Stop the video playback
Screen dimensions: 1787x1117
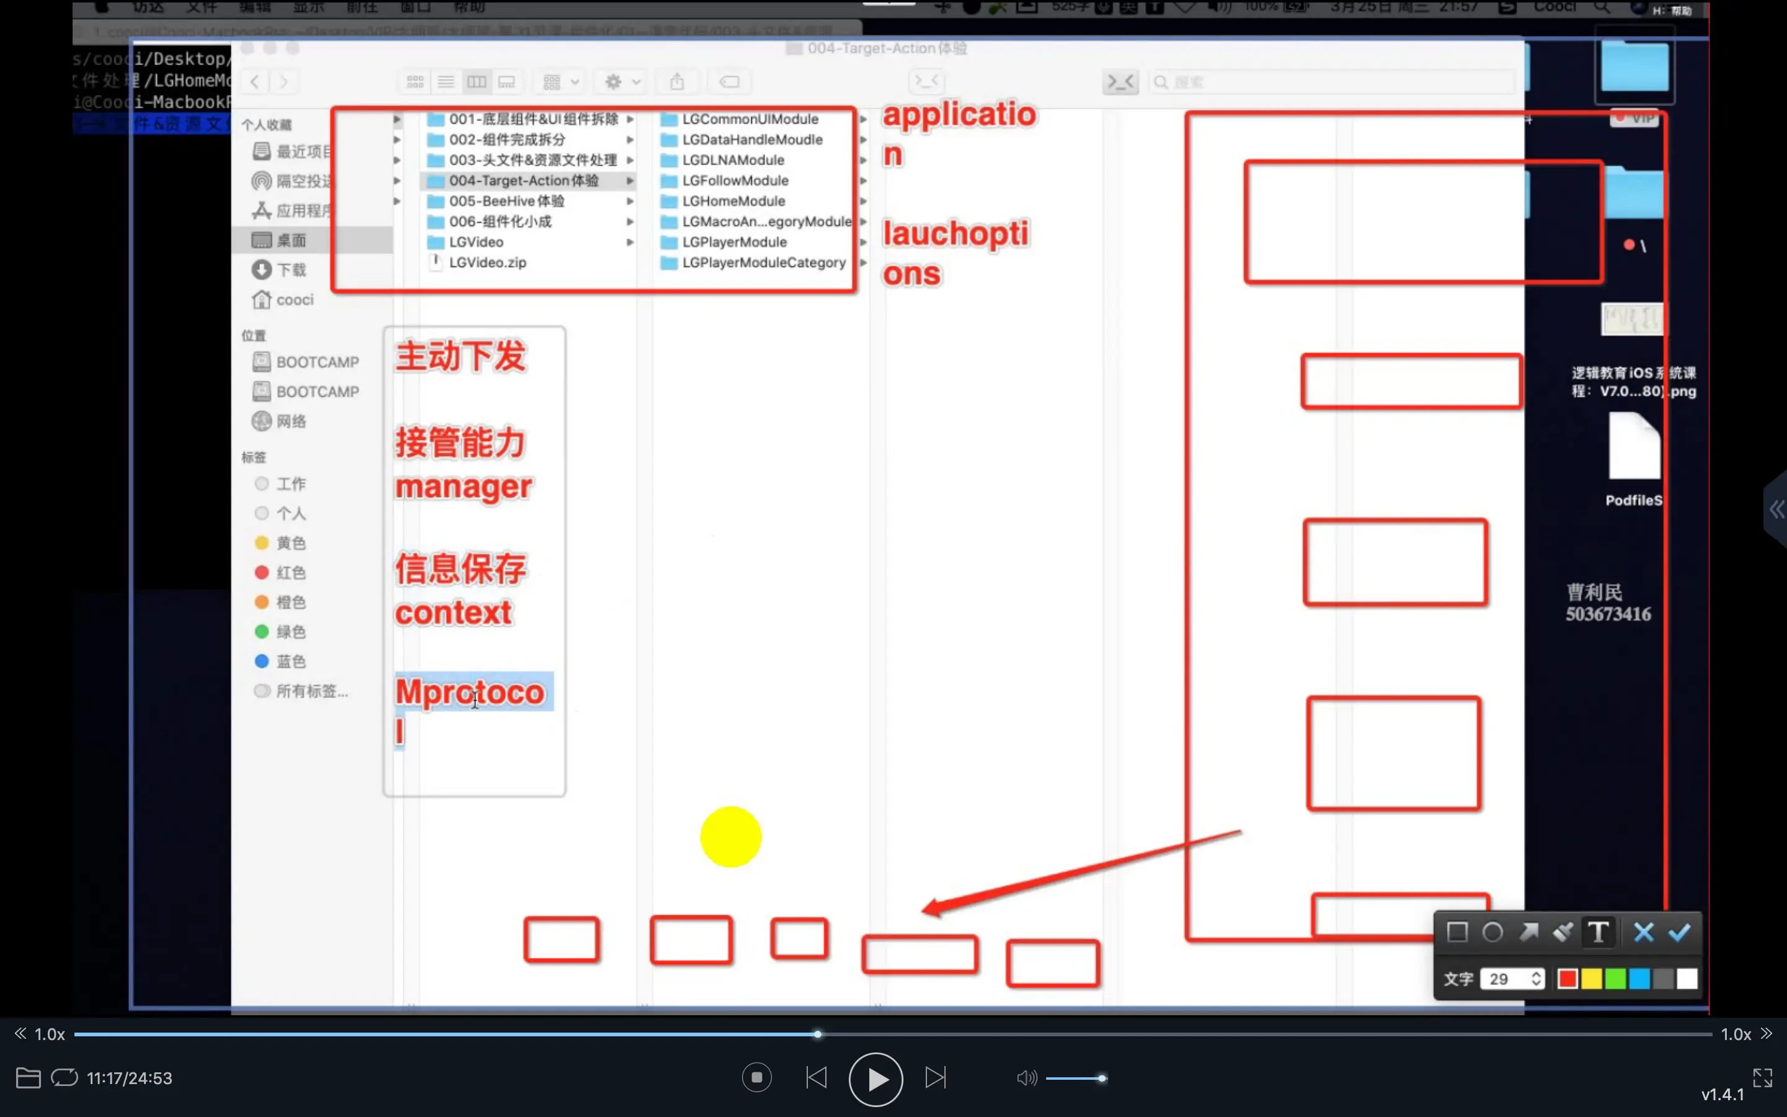pos(757,1077)
